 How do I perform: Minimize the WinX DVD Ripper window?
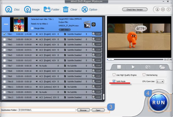[x=163, y=2]
